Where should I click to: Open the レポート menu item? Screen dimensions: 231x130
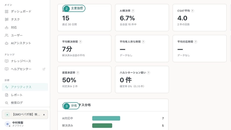[x=25, y=95]
